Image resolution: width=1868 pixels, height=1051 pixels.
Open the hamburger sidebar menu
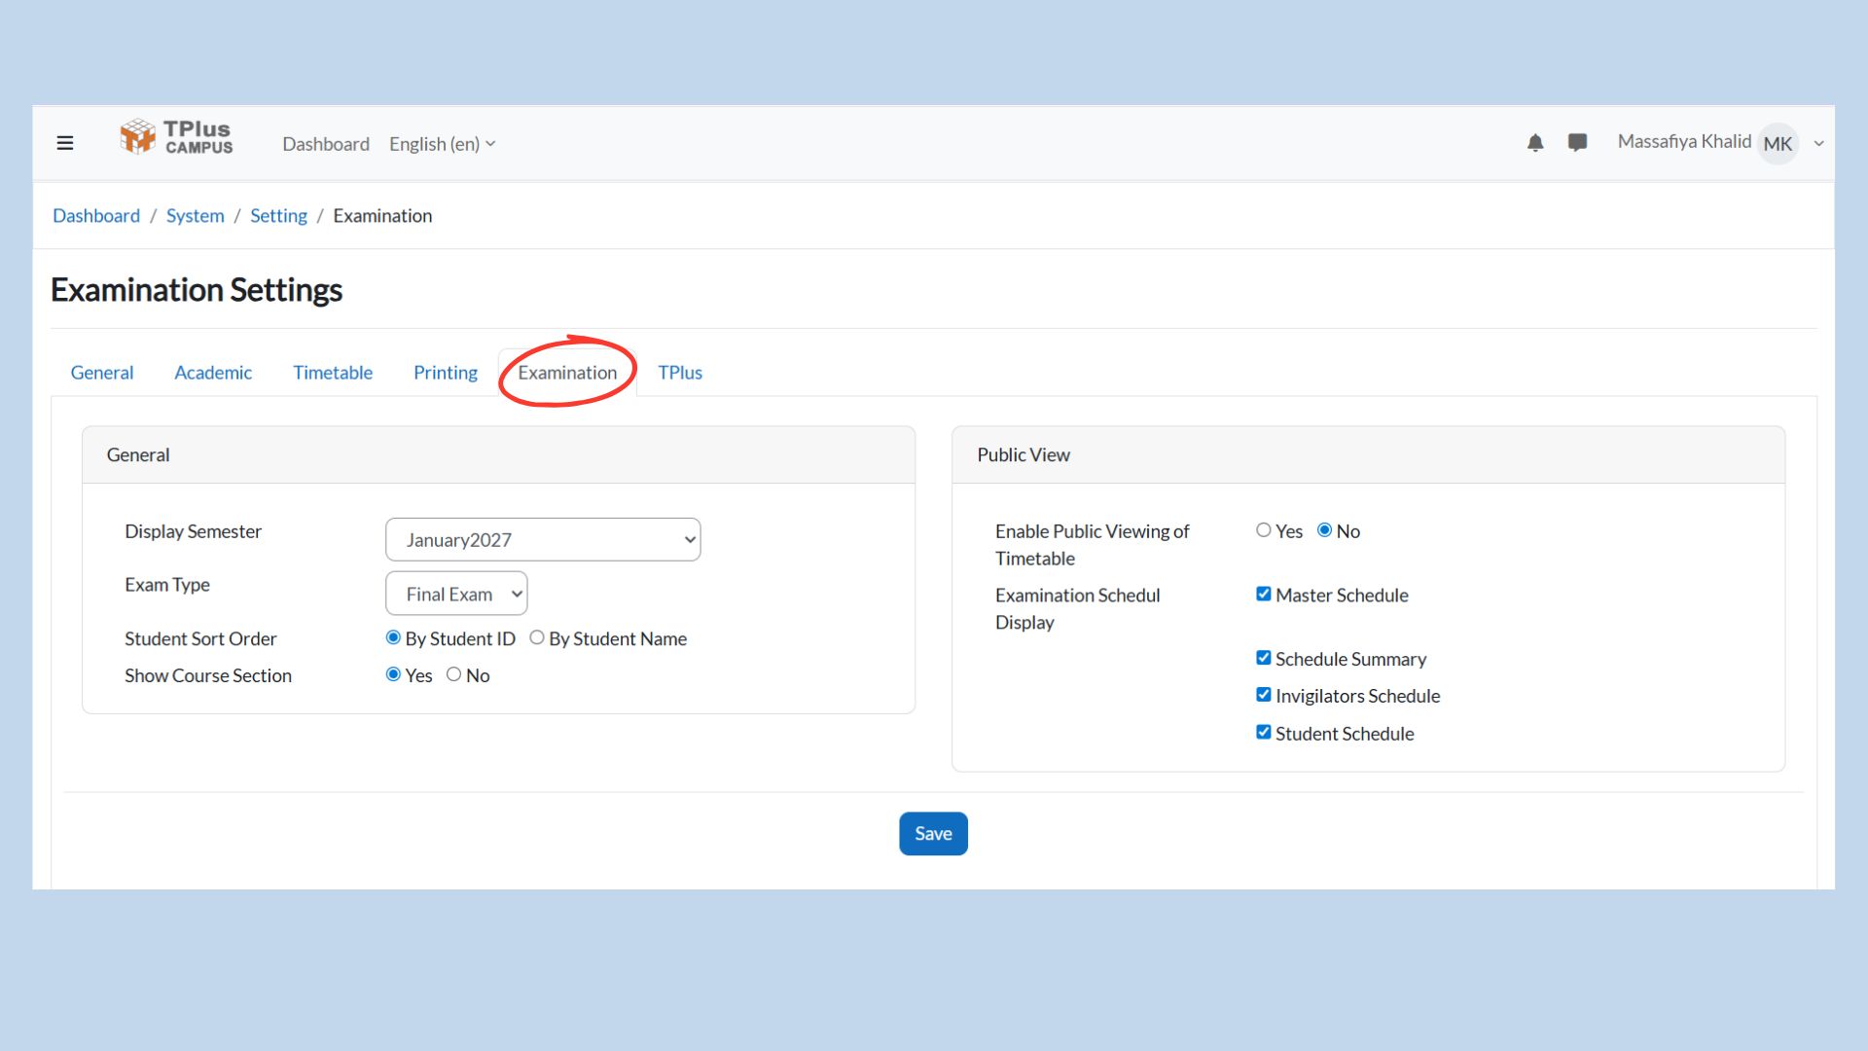[65, 143]
